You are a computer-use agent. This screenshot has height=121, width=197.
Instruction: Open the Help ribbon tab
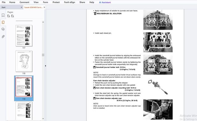click(92, 2)
